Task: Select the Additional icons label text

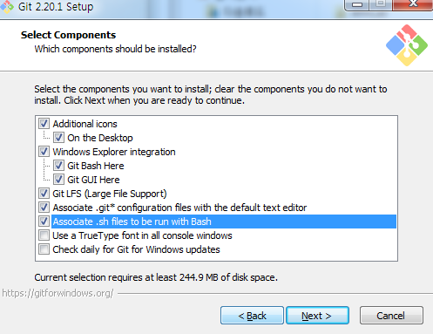Action: [x=85, y=124]
